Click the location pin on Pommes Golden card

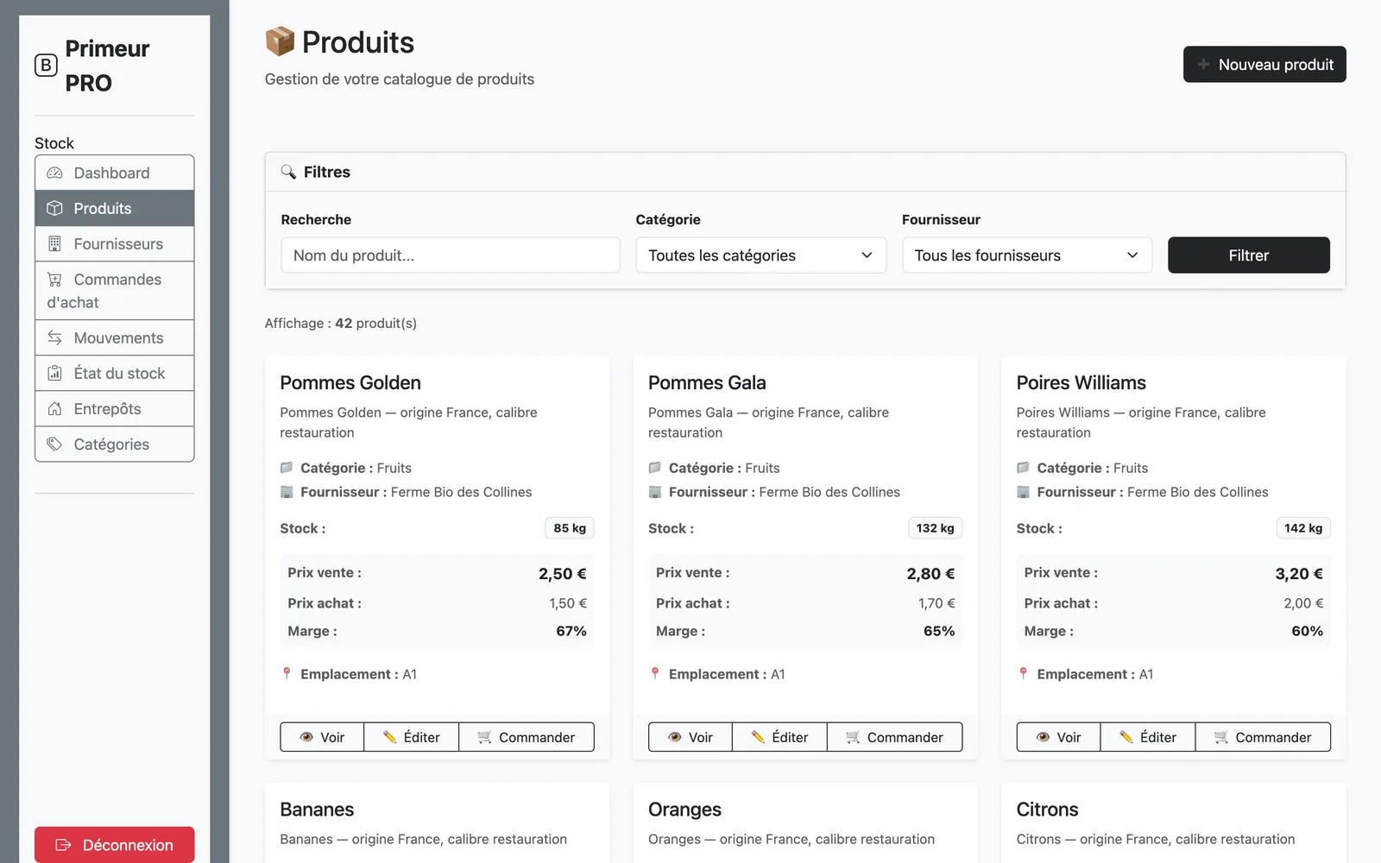pyautogui.click(x=287, y=673)
